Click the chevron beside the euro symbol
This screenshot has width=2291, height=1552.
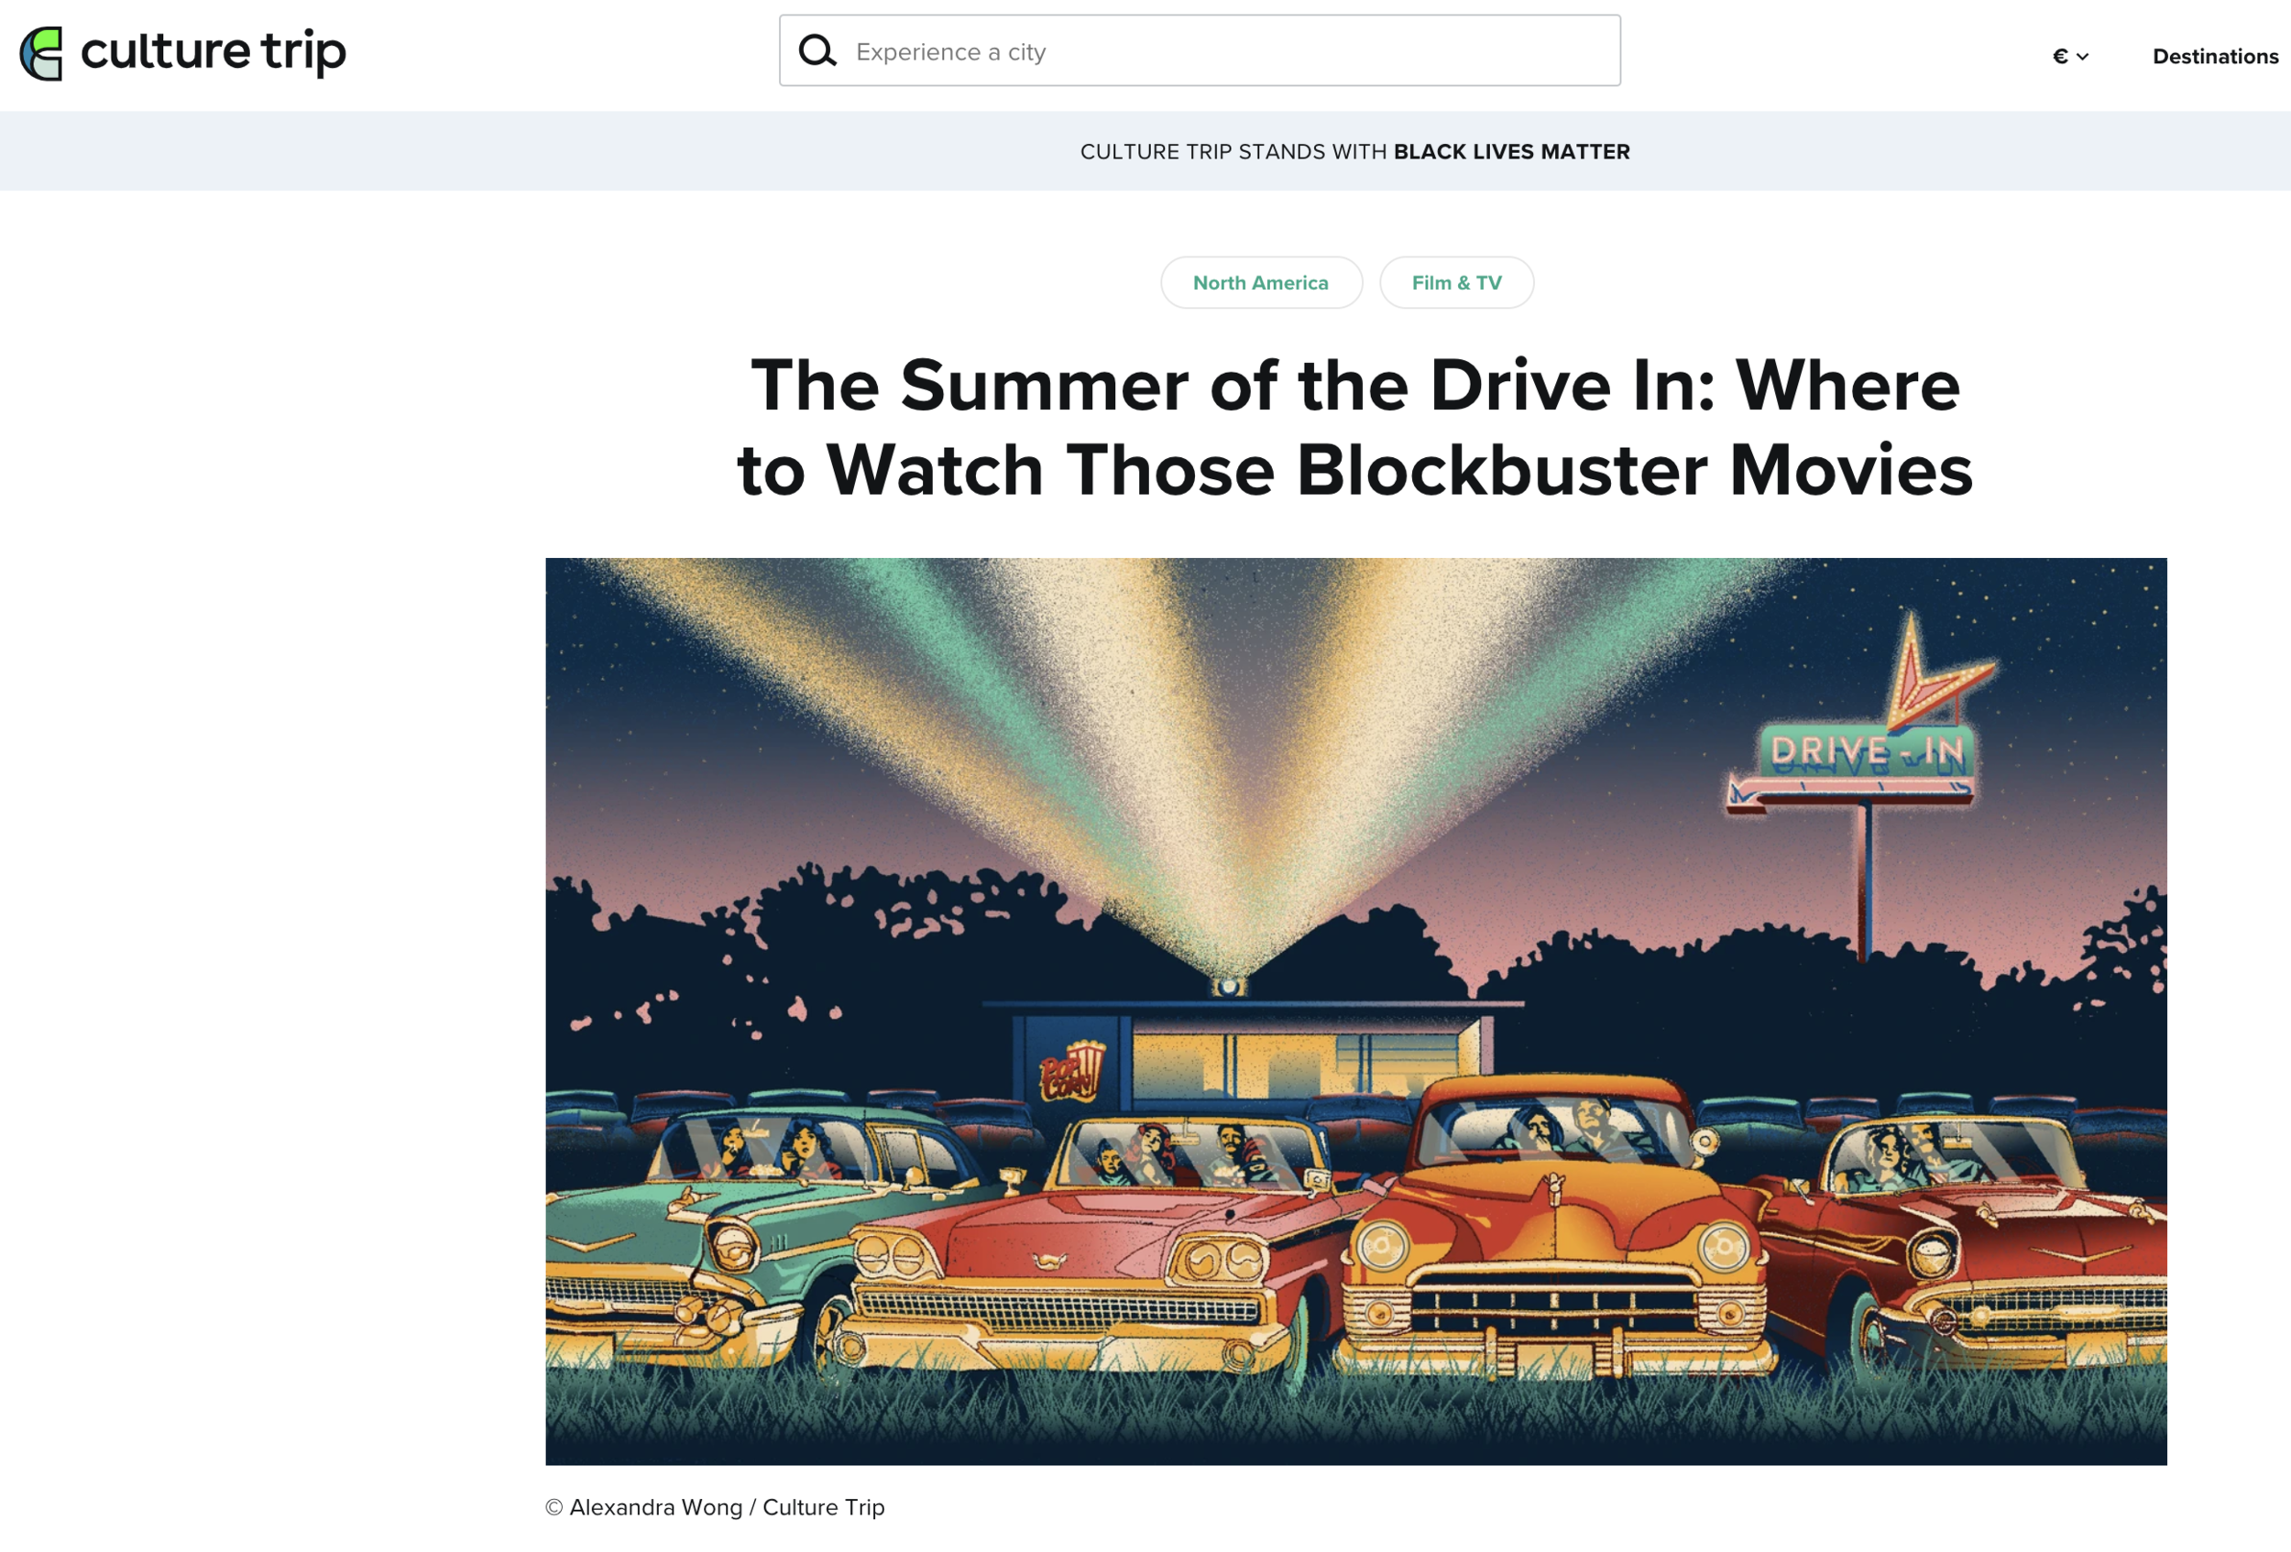pos(2082,57)
